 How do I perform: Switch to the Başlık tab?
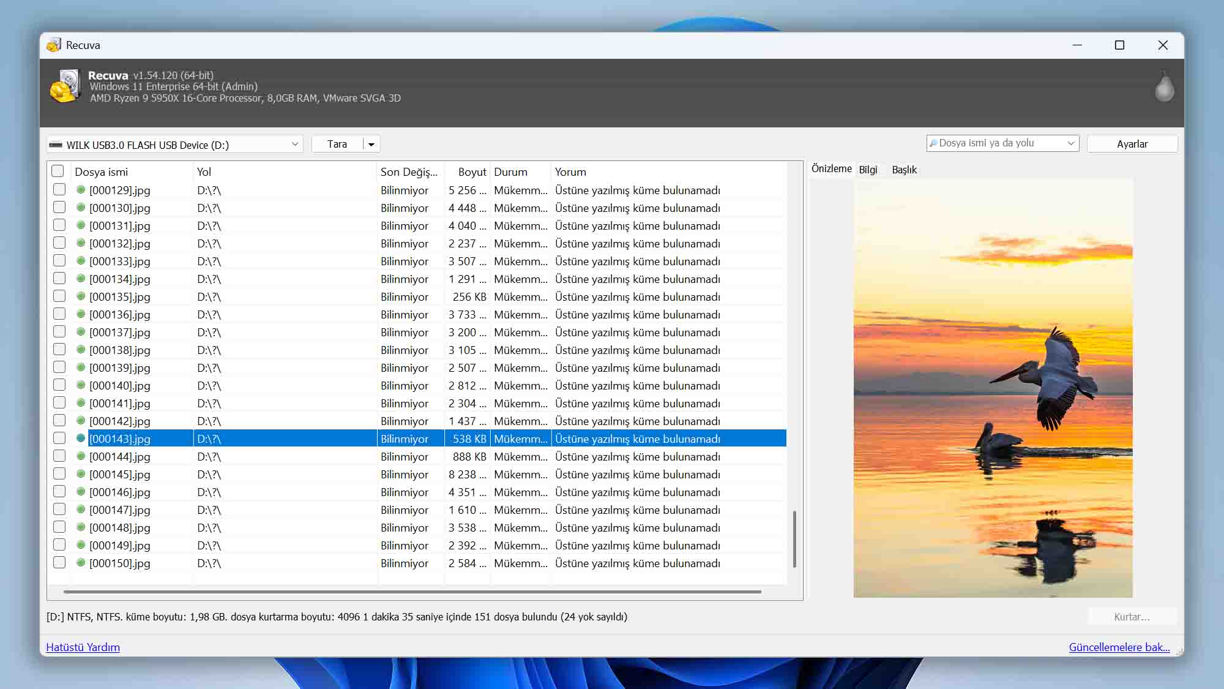point(904,170)
